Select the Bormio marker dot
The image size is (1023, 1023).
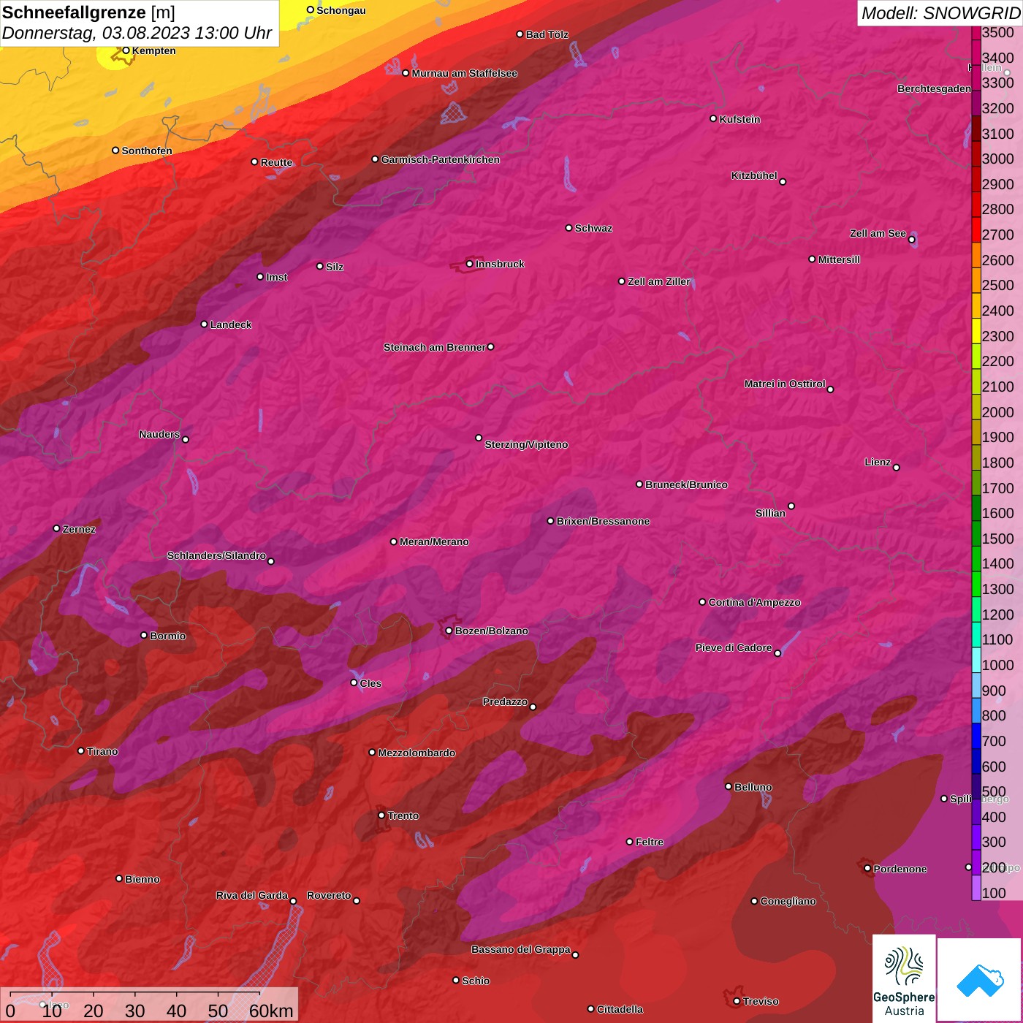tap(144, 635)
